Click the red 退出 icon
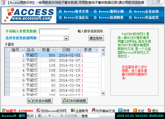The height and width of the screenshot is (119, 165). coord(149,110)
